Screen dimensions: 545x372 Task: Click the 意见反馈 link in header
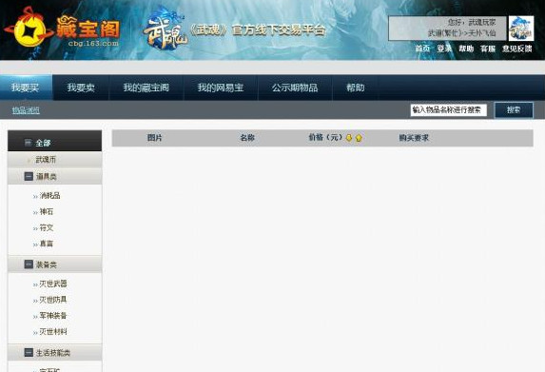pyautogui.click(x=516, y=49)
